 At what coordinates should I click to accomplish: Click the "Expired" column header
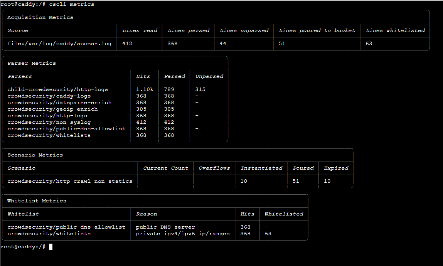[336, 168]
